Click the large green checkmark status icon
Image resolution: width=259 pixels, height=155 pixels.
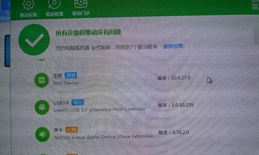(34, 40)
